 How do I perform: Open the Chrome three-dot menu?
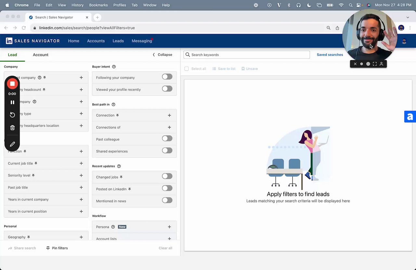click(x=409, y=28)
